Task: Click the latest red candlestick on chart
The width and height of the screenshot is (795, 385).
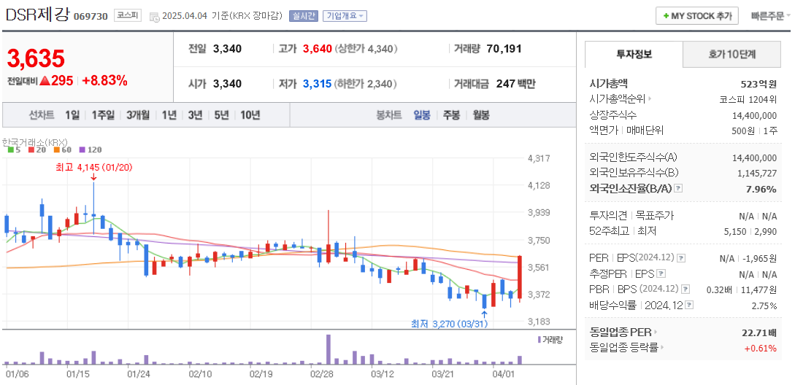Action: [x=520, y=279]
